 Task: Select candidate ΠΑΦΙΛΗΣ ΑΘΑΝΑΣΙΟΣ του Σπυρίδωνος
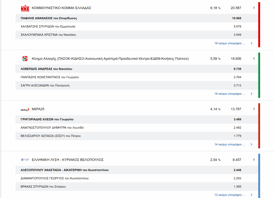click(x=49, y=18)
